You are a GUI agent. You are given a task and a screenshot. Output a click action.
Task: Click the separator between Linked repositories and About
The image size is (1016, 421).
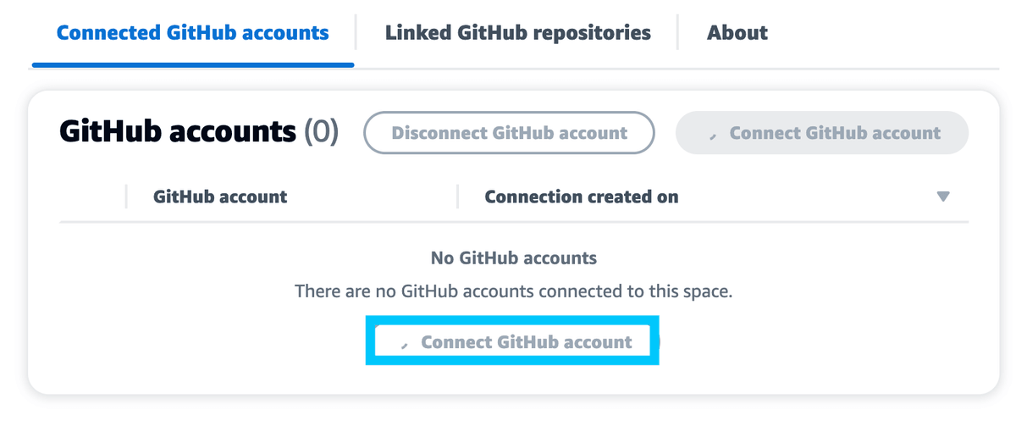coord(678,33)
